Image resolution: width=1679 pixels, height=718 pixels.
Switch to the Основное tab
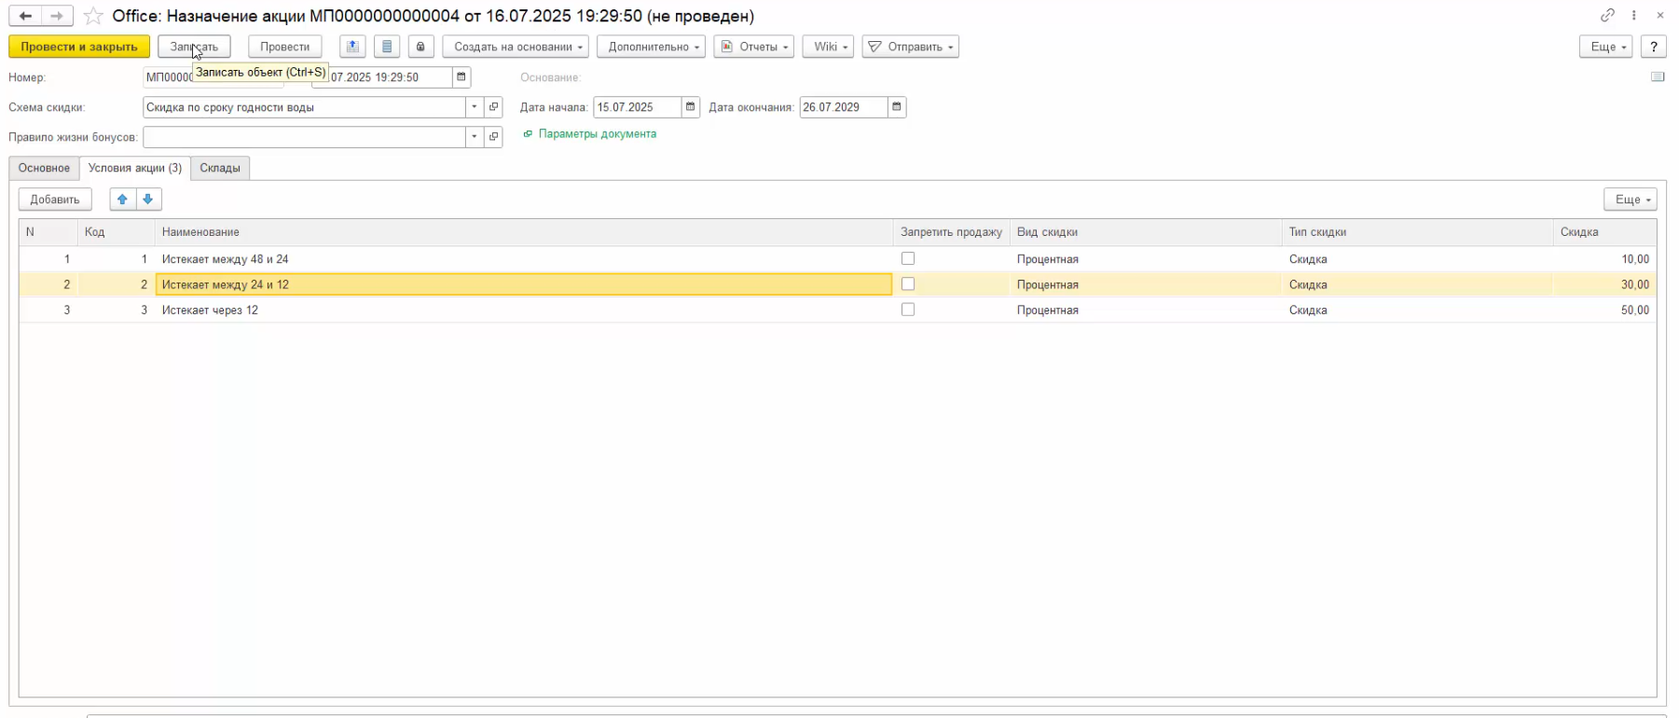coord(44,168)
